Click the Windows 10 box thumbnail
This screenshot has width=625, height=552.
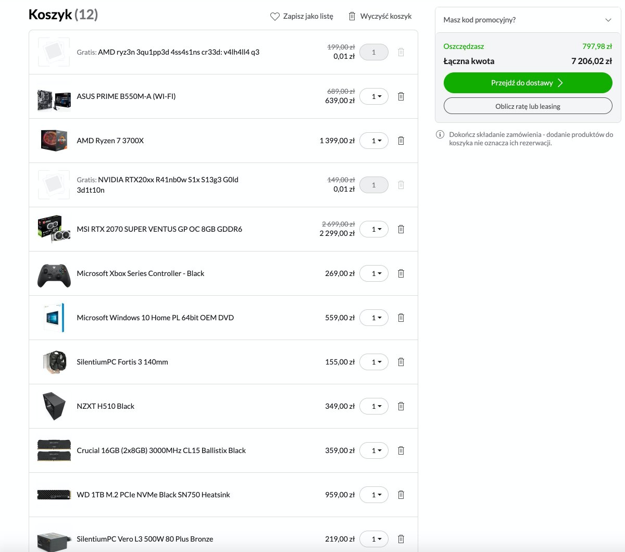(x=54, y=318)
